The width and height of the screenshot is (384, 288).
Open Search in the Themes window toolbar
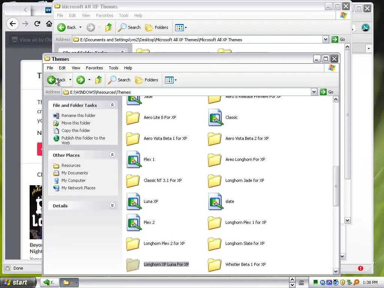click(119, 80)
